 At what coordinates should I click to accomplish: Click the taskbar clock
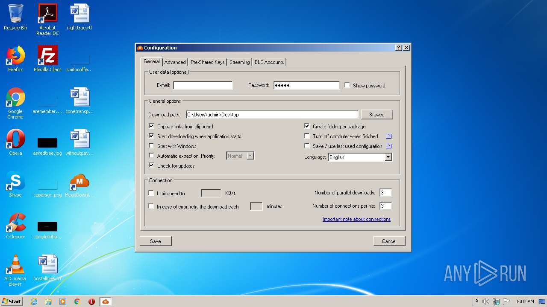(525, 301)
